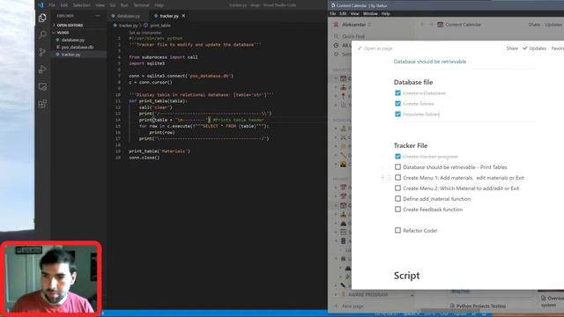This screenshot has width=564, height=317.
Task: Open Go menu in VS Code
Action: 113,5
